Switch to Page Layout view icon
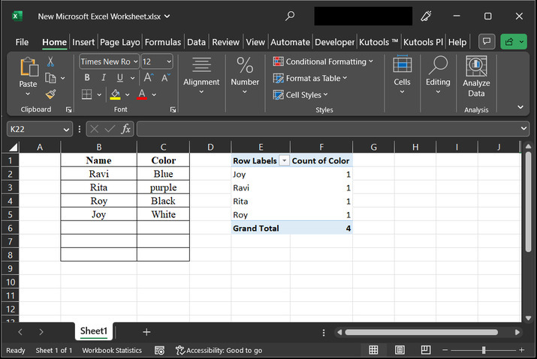537x359 pixels. (400, 350)
